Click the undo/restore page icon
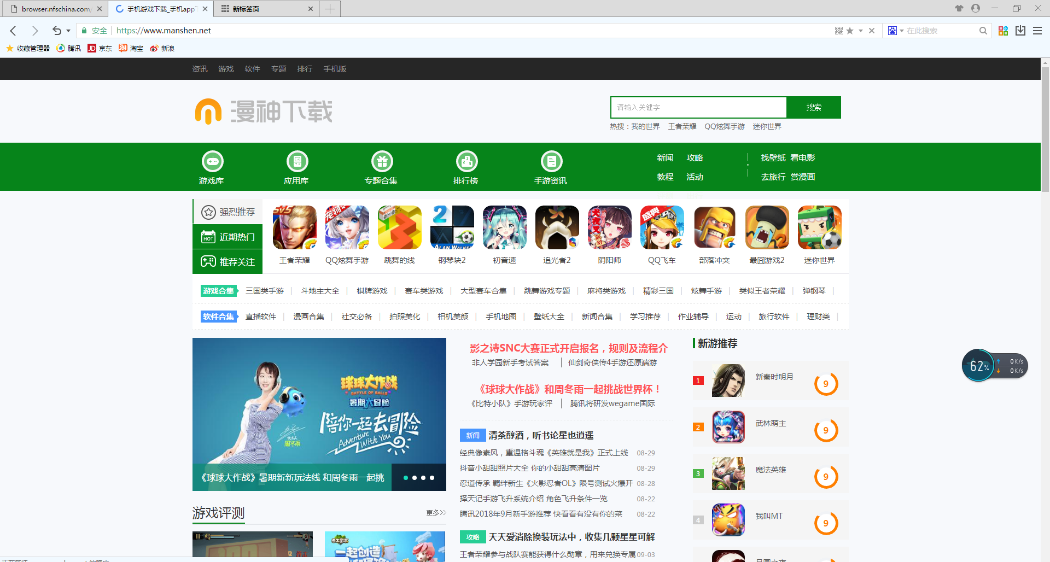The image size is (1050, 562). coord(56,31)
